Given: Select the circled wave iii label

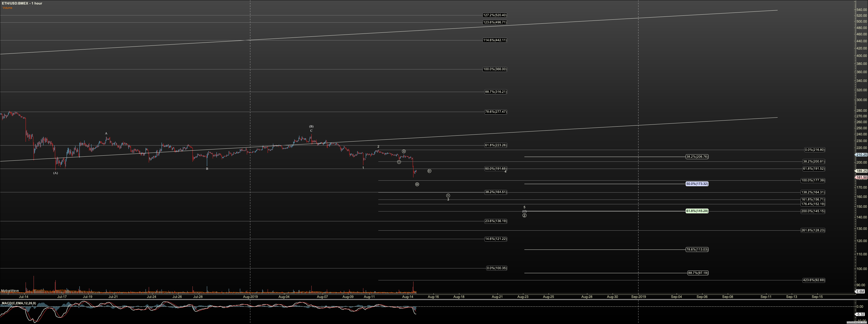Looking at the screenshot, I should pyautogui.click(x=417, y=185).
